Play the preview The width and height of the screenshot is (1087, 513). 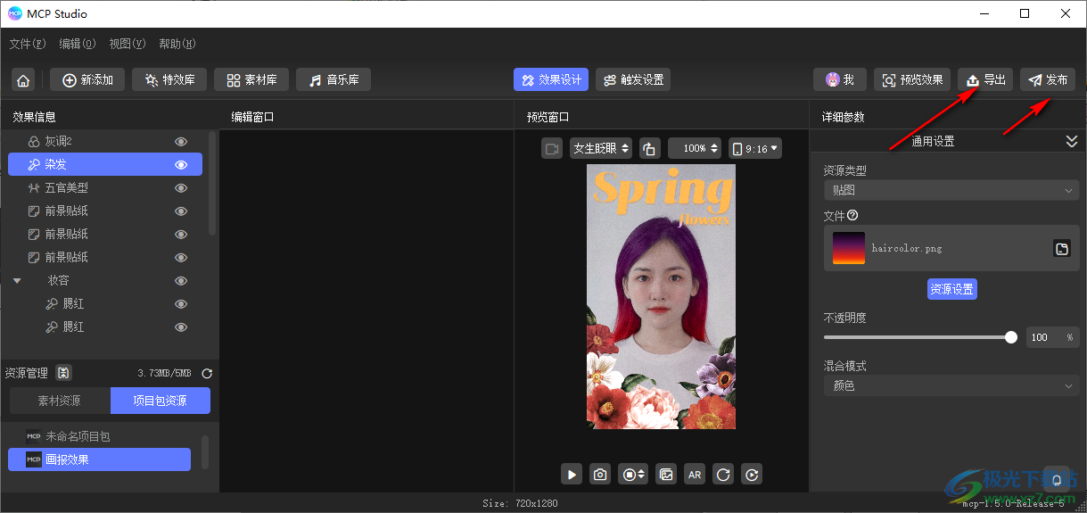pos(572,475)
